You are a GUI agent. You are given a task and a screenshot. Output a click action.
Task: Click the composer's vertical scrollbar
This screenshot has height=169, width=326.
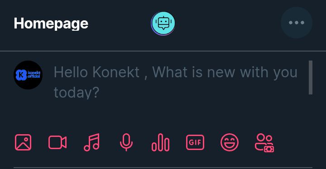pos(311,77)
